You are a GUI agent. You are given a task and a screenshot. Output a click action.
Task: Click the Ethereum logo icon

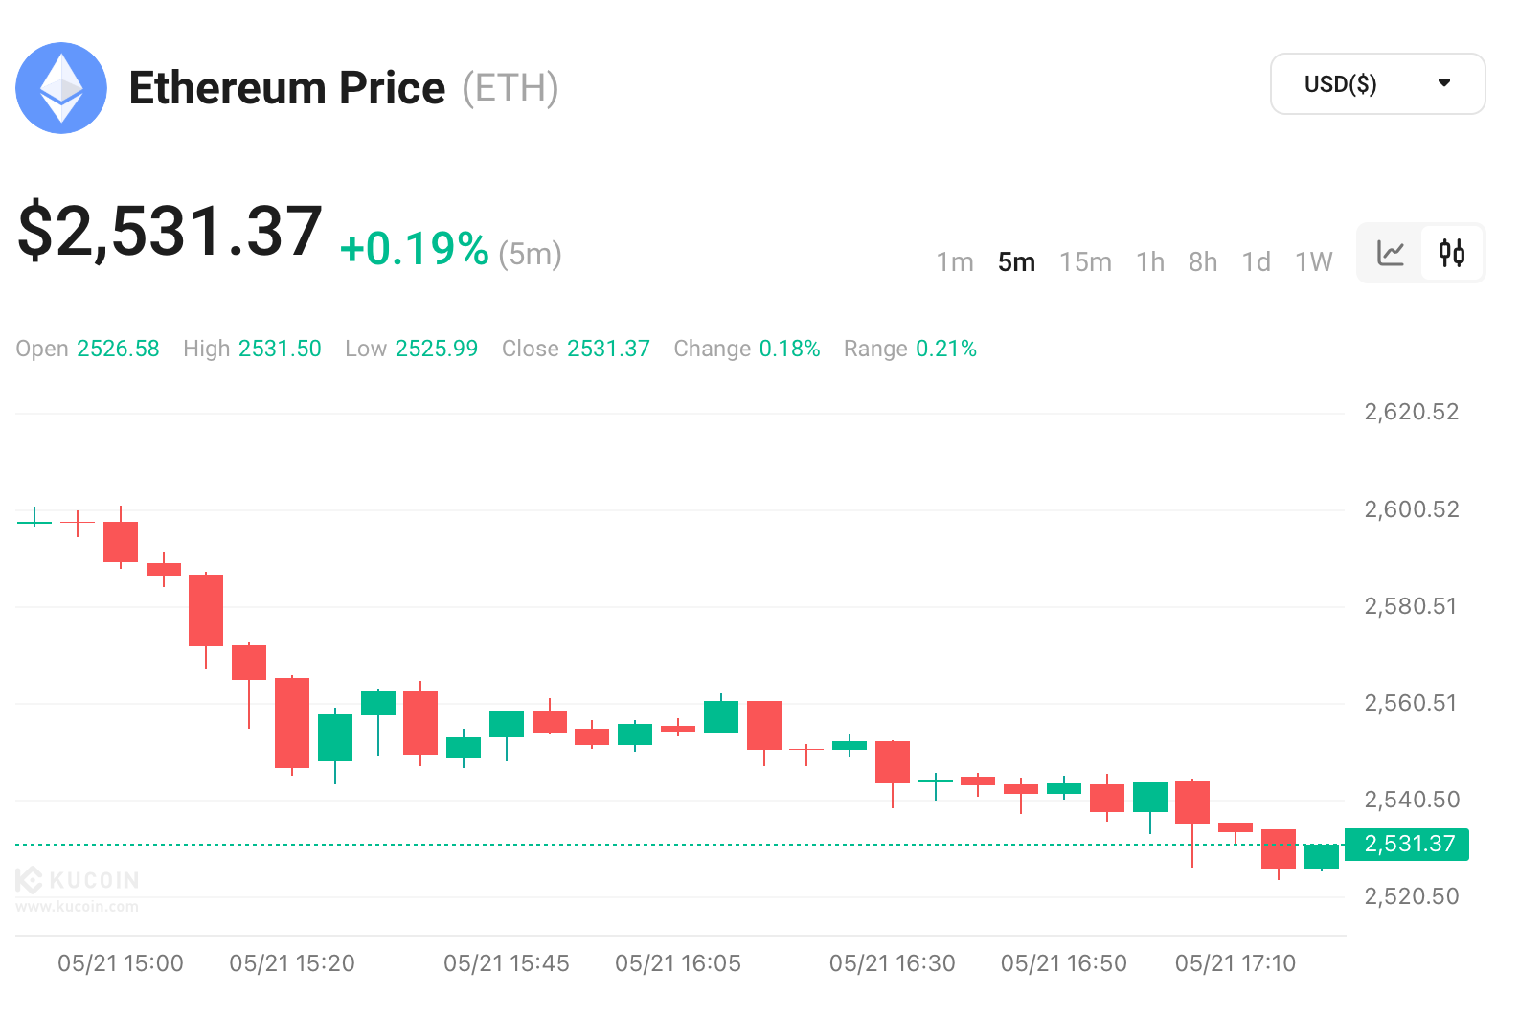pos(61,88)
